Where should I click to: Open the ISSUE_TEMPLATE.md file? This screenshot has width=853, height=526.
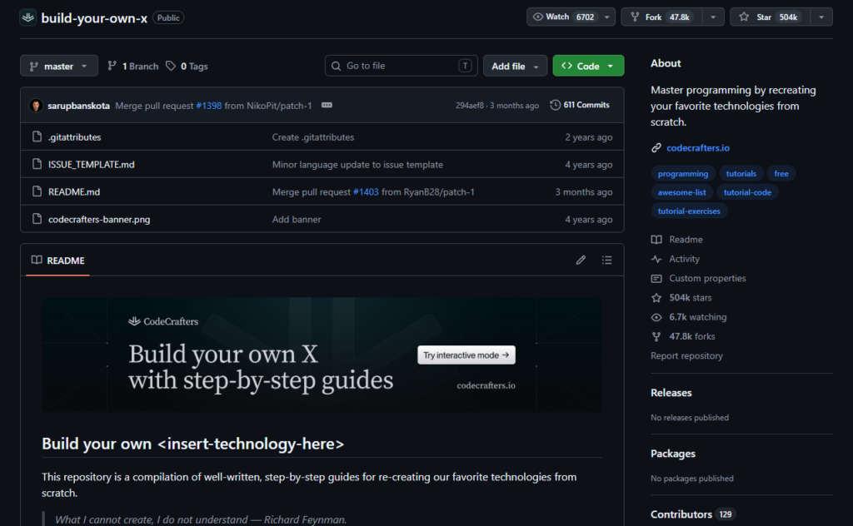(92, 164)
